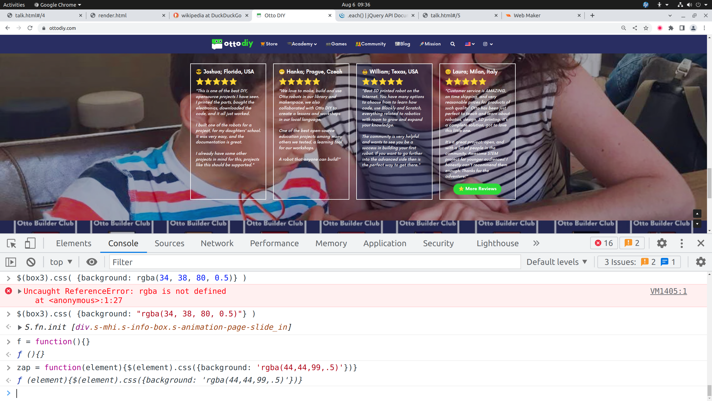Open DevTools settings gear icon
Screen dimensions: 712x401
662,243
